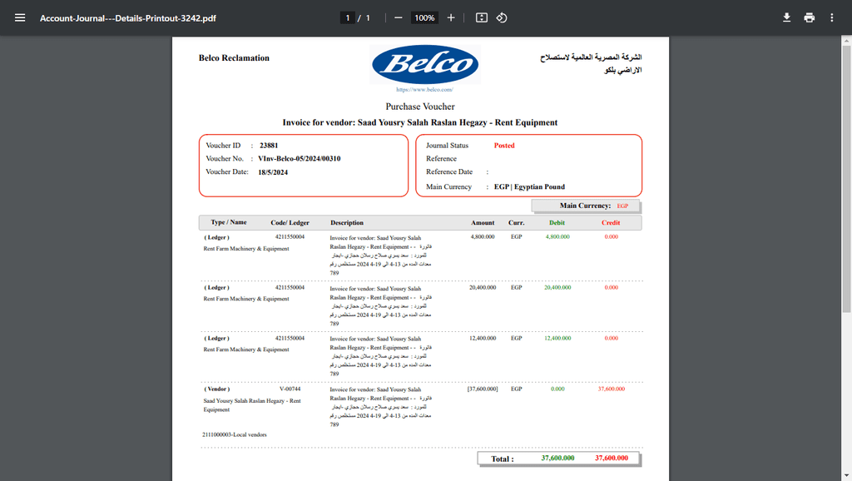The width and height of the screenshot is (852, 481).
Task: Toggle fit to page icon
Action: tap(482, 18)
